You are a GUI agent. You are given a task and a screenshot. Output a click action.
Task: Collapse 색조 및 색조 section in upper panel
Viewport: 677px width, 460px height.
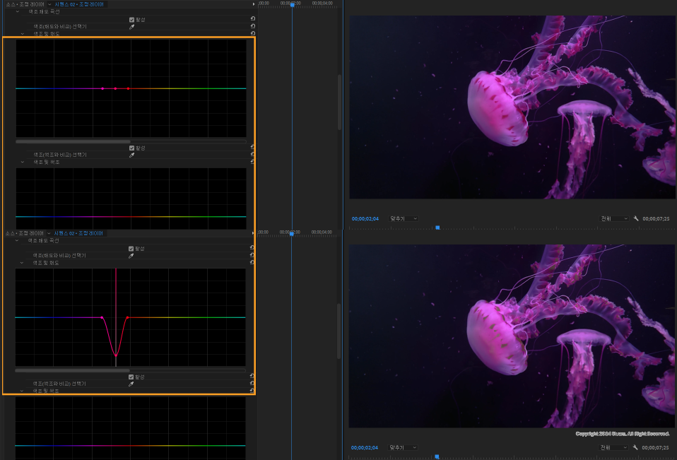click(x=23, y=163)
